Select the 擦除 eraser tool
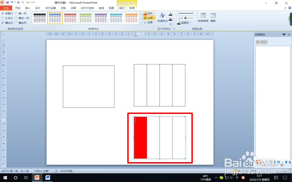This screenshot has width=292, height=182. (x=213, y=18)
